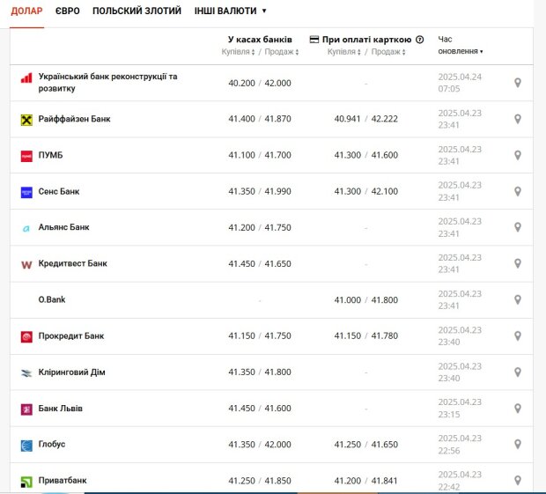The image size is (546, 494).
Task: Open map pin for Прокредит Банк
Action: coord(518,336)
